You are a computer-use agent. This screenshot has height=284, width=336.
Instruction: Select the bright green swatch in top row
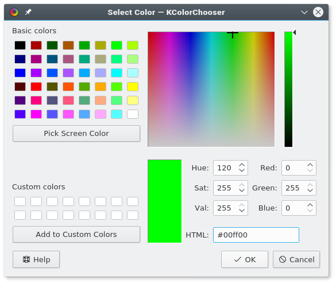(x=117, y=45)
